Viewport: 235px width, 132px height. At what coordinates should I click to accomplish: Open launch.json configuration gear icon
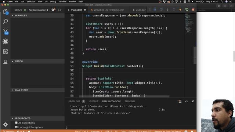(53, 10)
